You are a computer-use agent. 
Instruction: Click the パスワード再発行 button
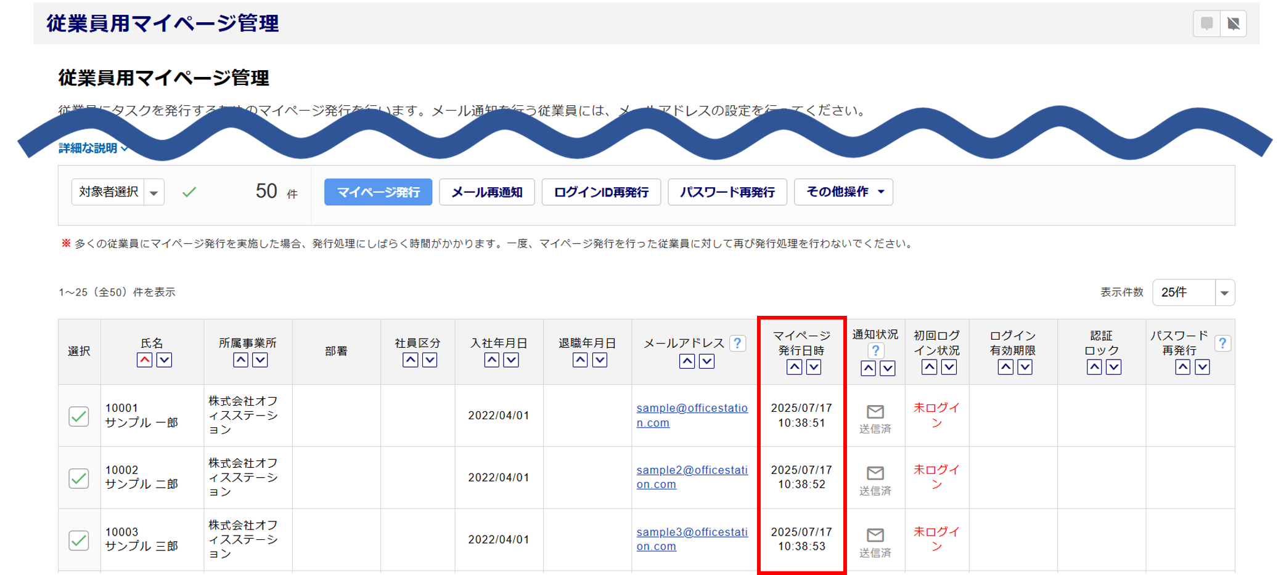point(727,192)
